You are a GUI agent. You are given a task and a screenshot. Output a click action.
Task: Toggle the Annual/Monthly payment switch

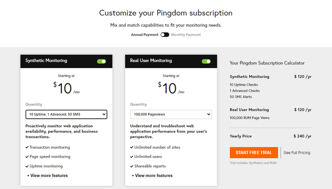(x=165, y=34)
